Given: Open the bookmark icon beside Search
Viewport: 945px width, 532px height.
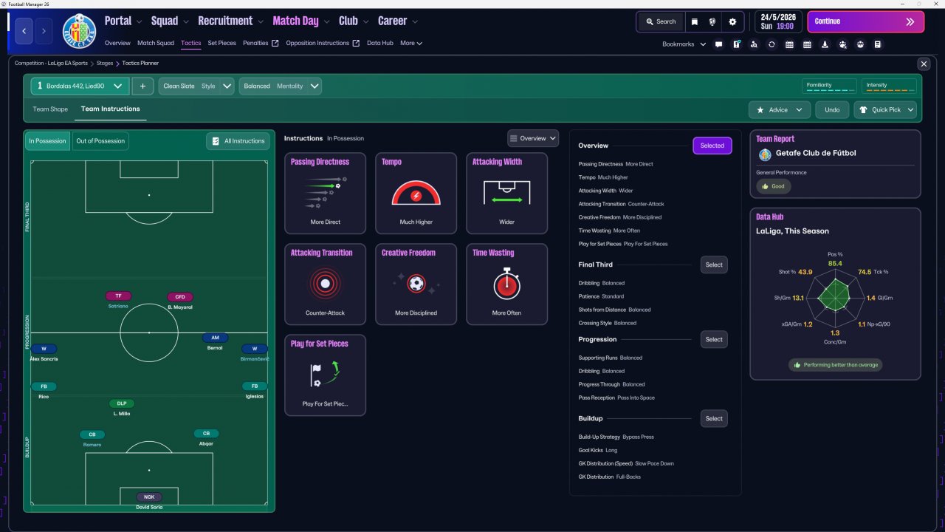Looking at the screenshot, I should tap(695, 21).
